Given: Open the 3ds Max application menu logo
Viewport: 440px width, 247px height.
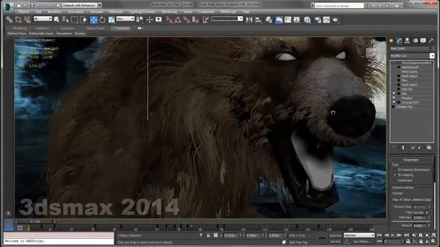Looking at the screenshot, I should pyautogui.click(x=8, y=6).
